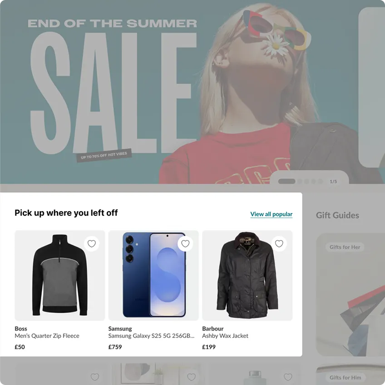Click the heart on the bottom-right dimmed product
Screen dimensions: 385x385
coord(288,377)
